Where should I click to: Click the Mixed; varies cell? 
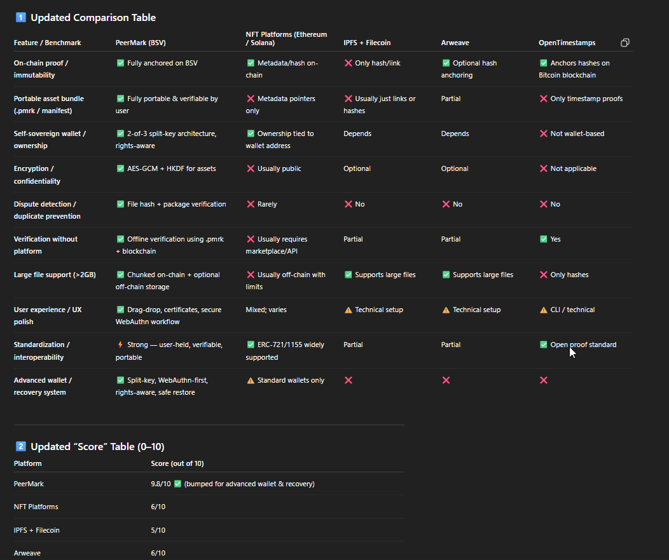point(266,310)
